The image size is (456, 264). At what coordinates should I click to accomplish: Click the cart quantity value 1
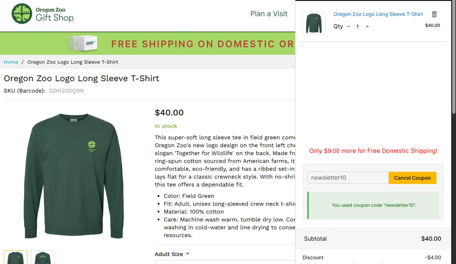(x=358, y=27)
